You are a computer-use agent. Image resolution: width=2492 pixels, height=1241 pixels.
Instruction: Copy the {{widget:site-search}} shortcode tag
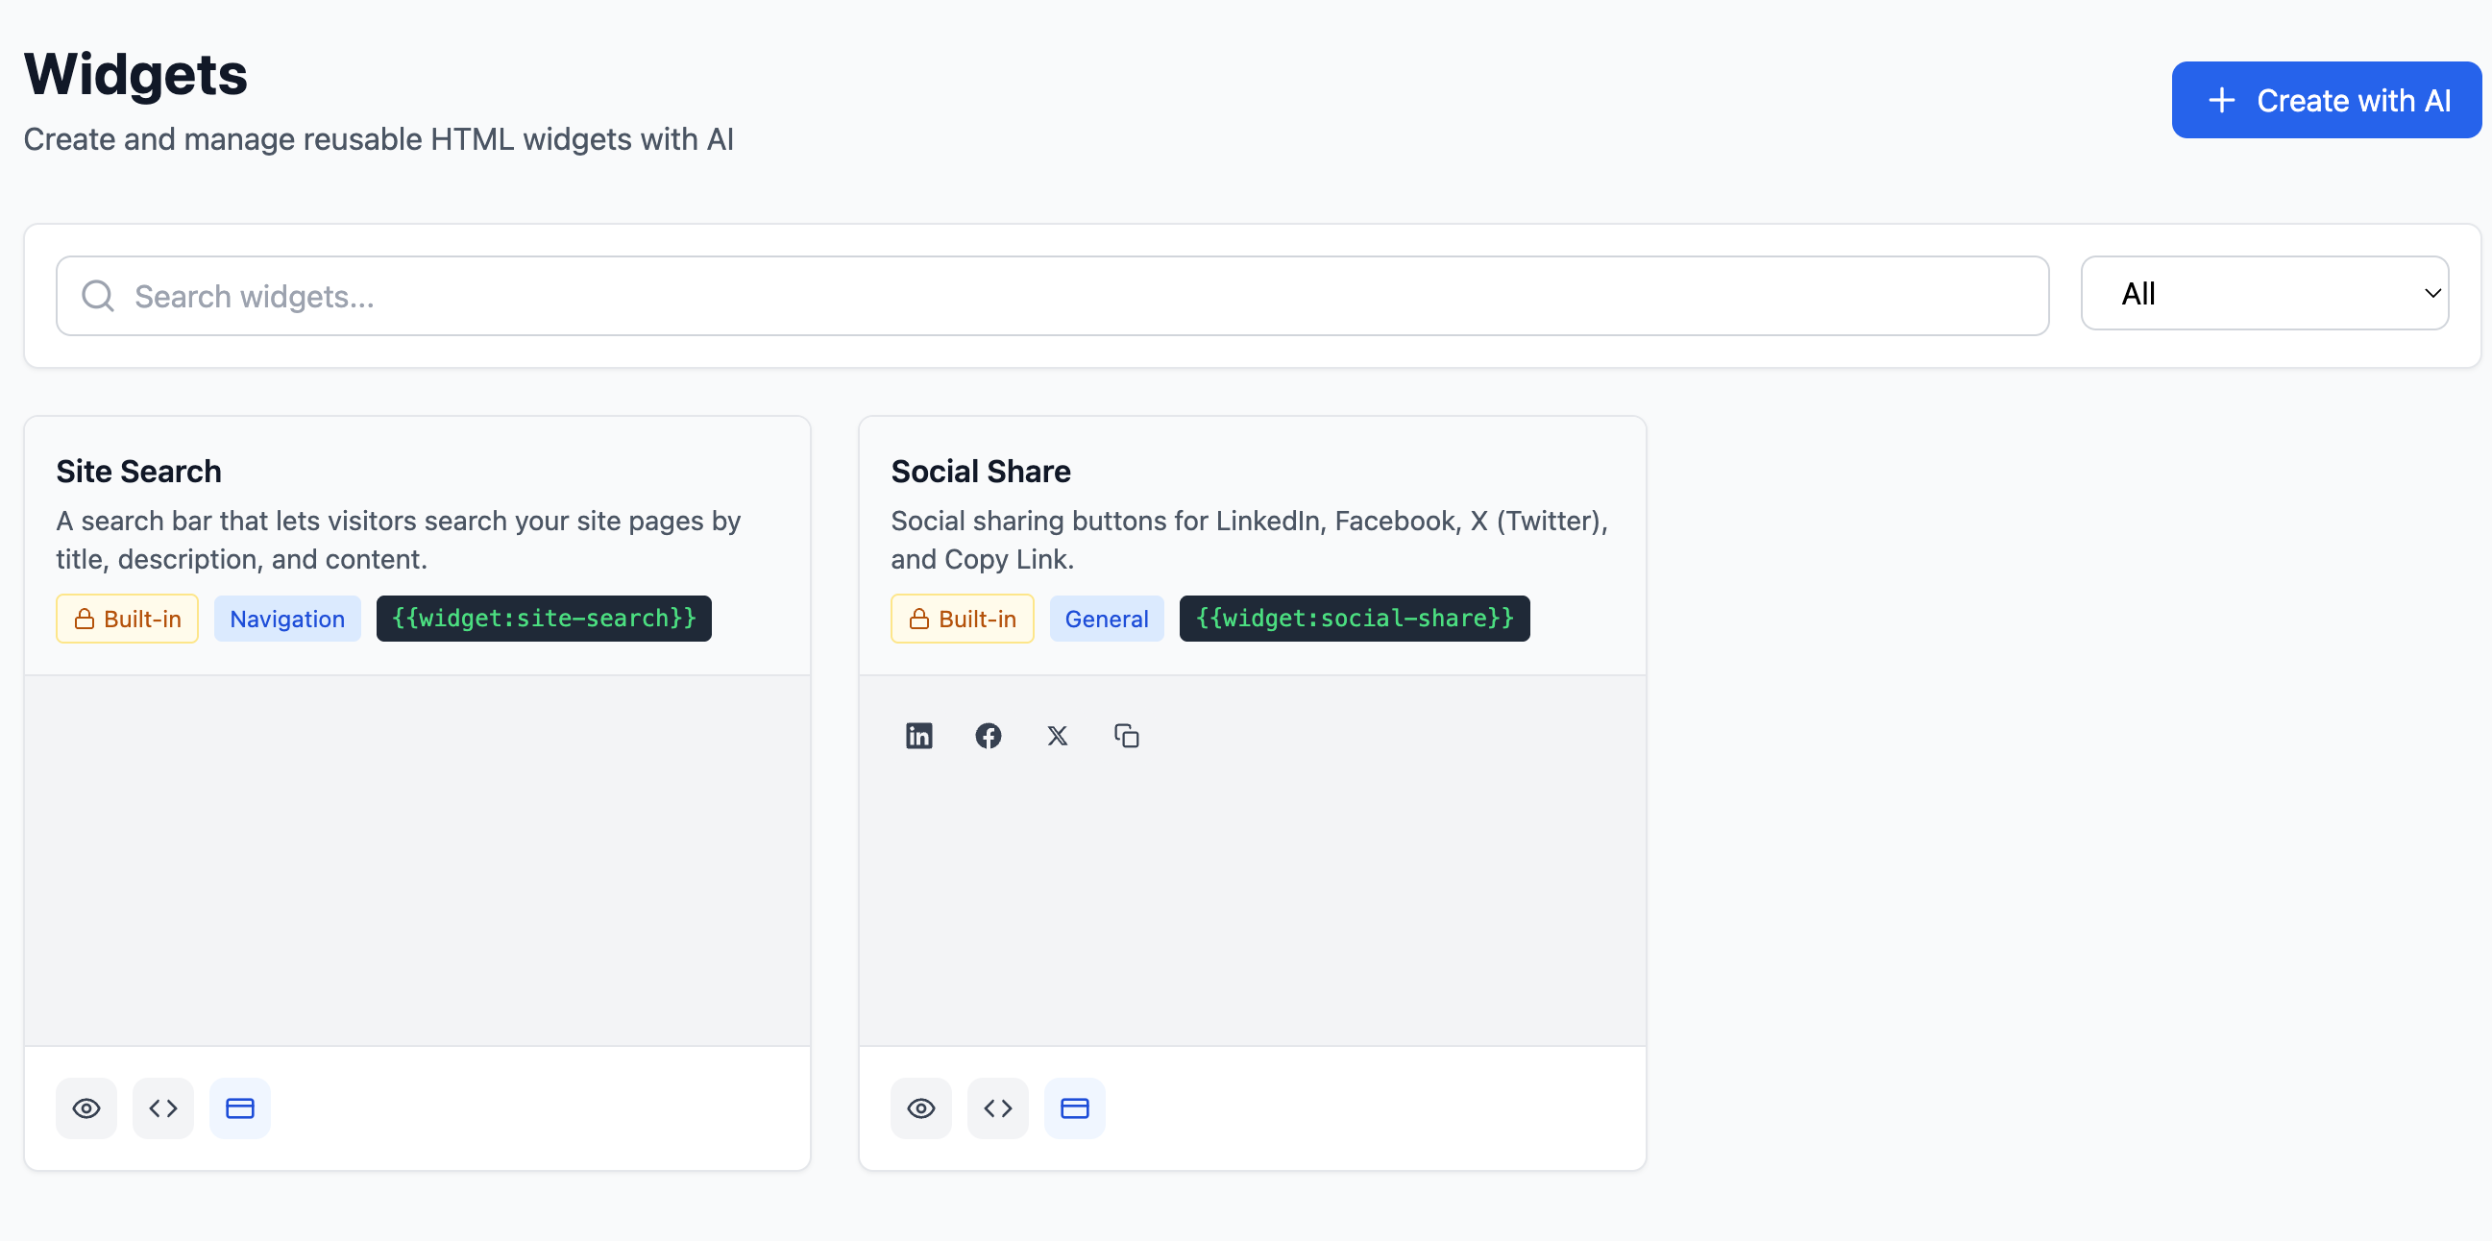click(544, 618)
